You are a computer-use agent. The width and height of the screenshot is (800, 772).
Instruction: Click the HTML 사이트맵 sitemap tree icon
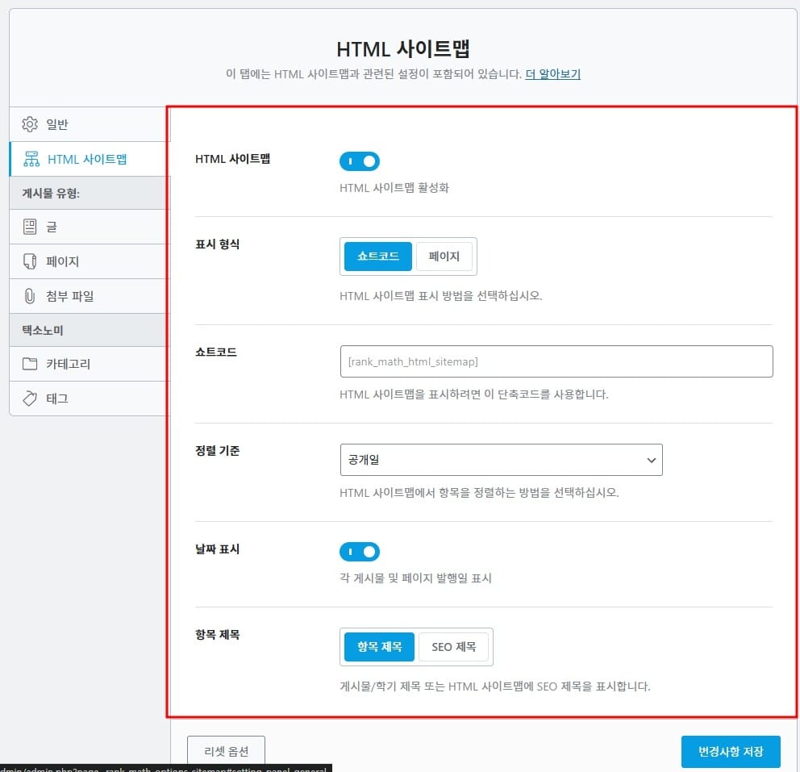click(x=31, y=159)
